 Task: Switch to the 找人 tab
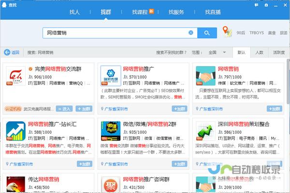pos(74,12)
